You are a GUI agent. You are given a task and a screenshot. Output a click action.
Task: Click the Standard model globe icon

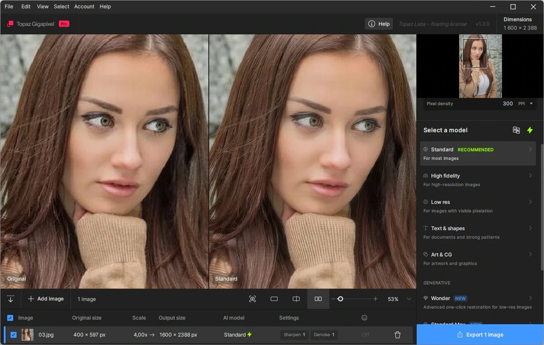(426, 149)
